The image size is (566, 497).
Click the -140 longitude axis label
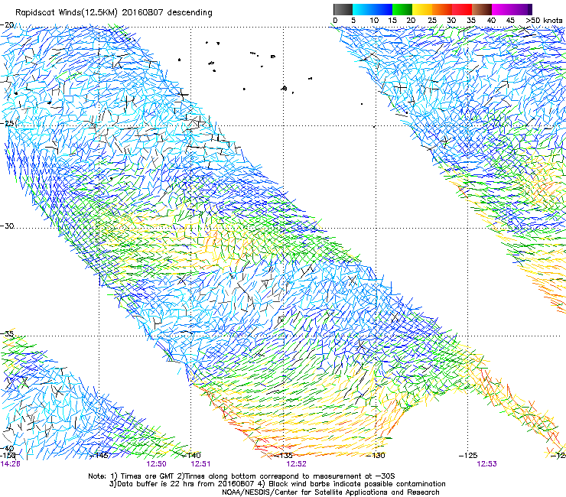pyautogui.click(x=191, y=456)
